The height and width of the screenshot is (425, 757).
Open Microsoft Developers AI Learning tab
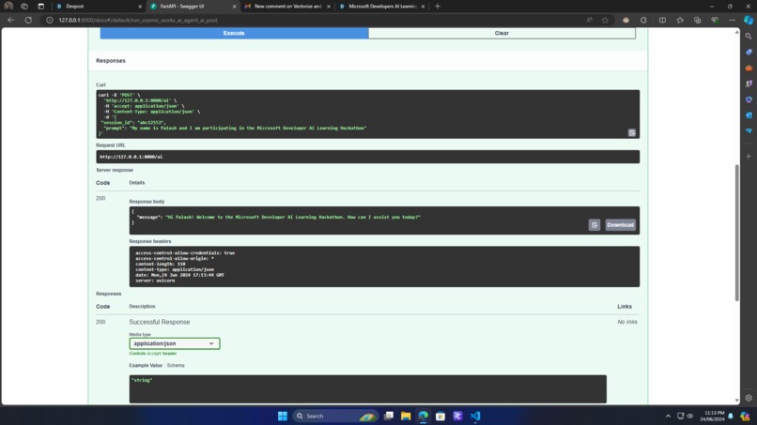click(381, 7)
